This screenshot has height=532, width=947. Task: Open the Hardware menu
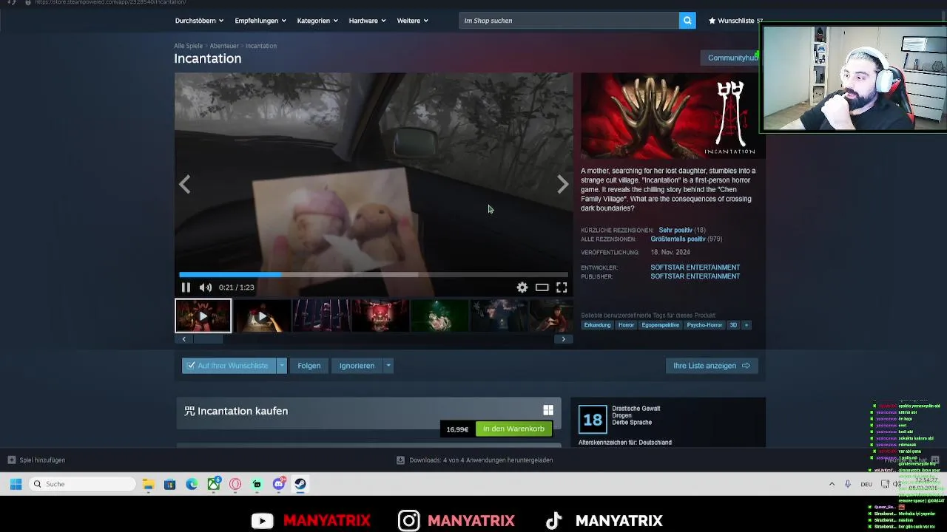[x=367, y=21]
